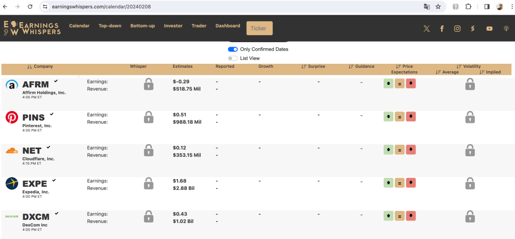This screenshot has height=239, width=515.
Task: Click the Volatility lock icon for PINS
Action: 470,117
